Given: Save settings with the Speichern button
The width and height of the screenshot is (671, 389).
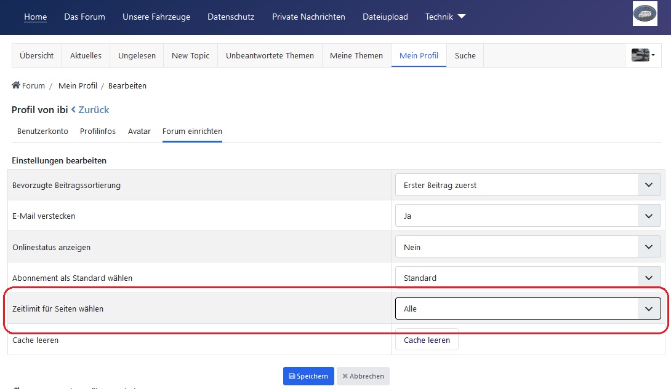Looking at the screenshot, I should pos(308,376).
